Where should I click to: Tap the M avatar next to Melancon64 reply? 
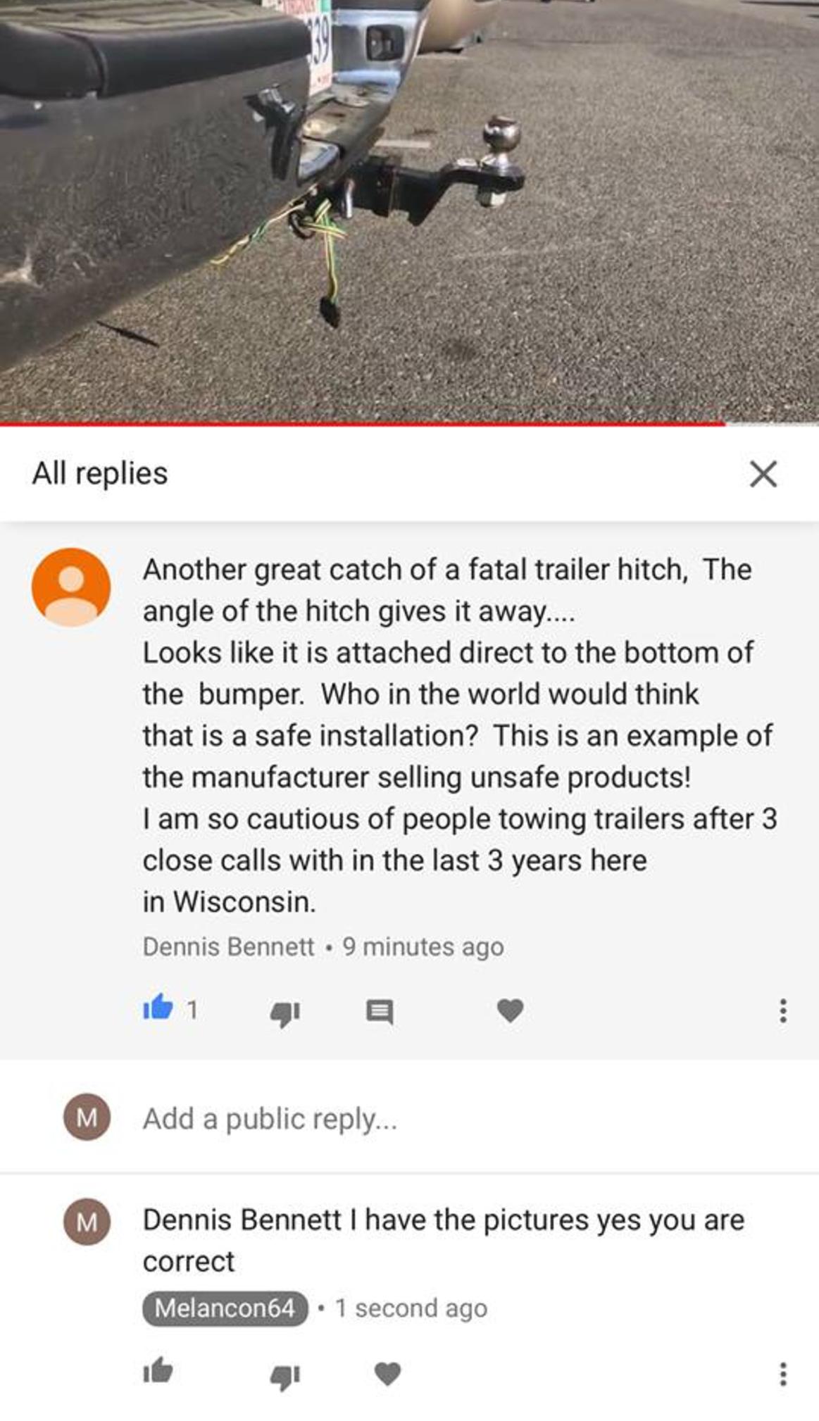coord(87,1221)
